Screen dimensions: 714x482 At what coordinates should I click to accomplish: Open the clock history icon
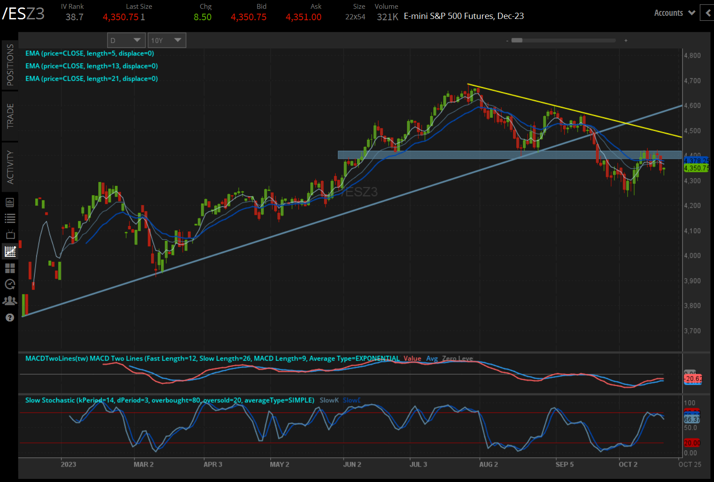tap(10, 284)
